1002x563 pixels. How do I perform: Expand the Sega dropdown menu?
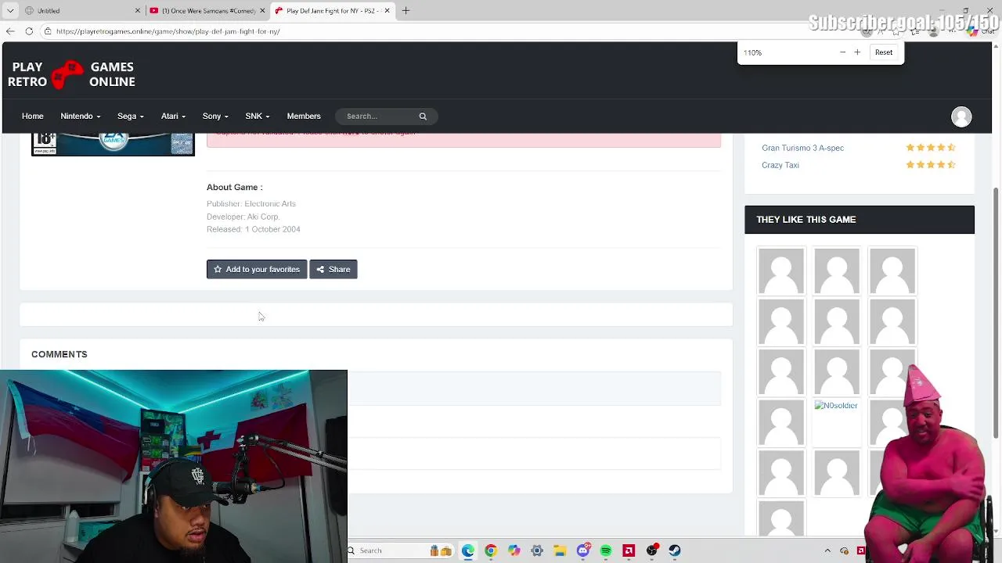point(131,117)
